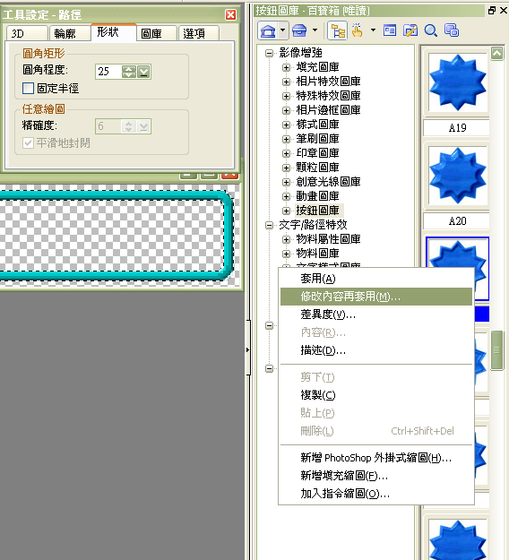Choose 差異度(V)... from the context menu
Screen dimensions: 509x560
click(376, 314)
